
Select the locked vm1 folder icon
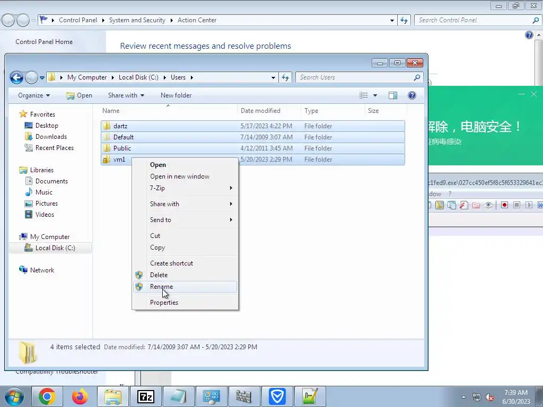pyautogui.click(x=107, y=159)
